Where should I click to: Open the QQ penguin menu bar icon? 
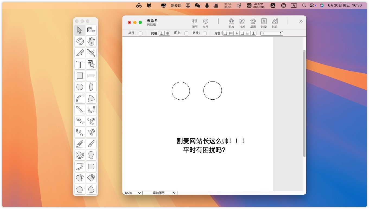click(x=207, y=5)
